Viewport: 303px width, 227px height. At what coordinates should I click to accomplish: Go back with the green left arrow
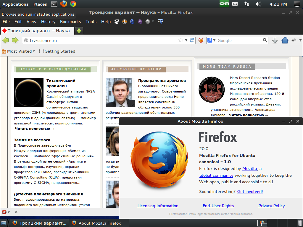(5, 40)
